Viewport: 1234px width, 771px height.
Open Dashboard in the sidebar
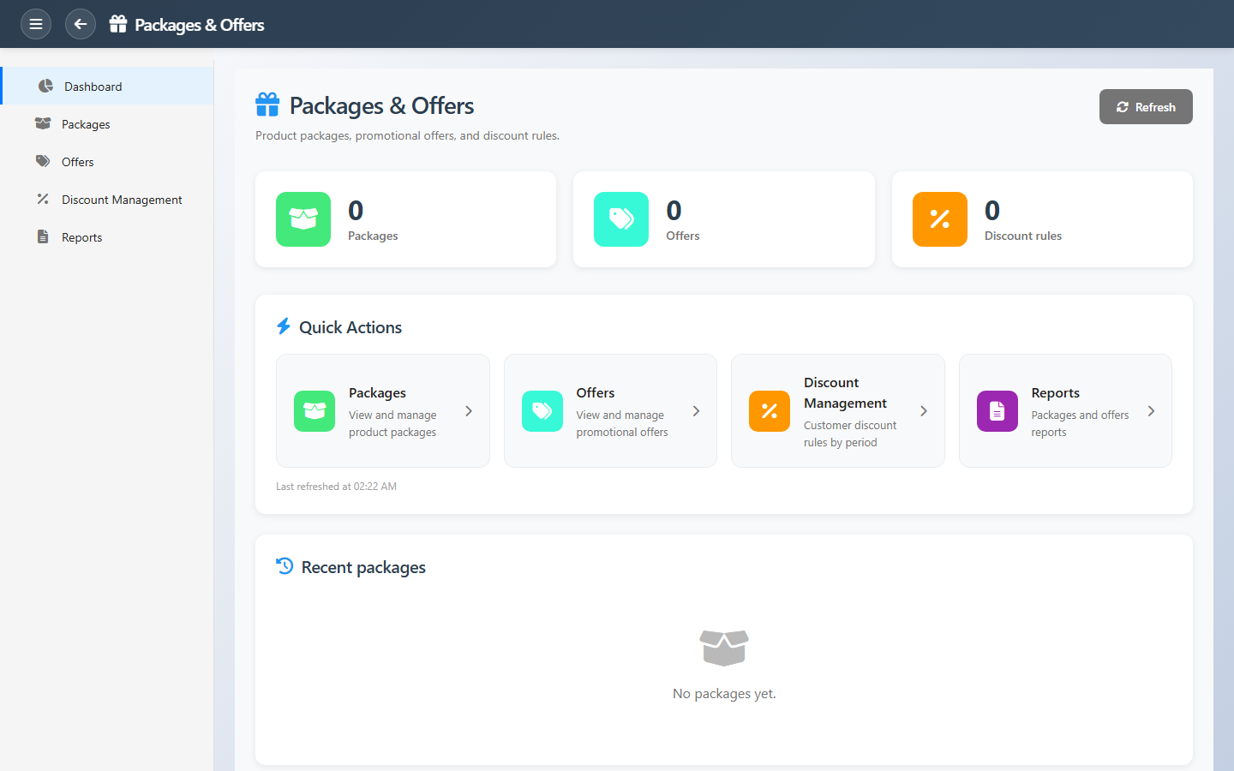coord(93,87)
